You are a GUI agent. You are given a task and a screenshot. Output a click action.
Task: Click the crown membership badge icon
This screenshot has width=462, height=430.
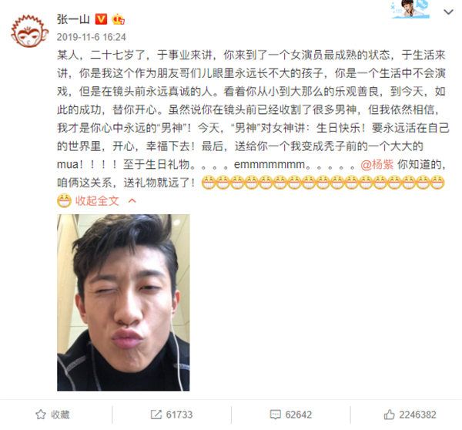(x=118, y=19)
